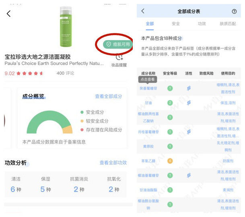Screen dimensions: 245x217
Task: Tap the 400 评论 review count
Action: 65,73
